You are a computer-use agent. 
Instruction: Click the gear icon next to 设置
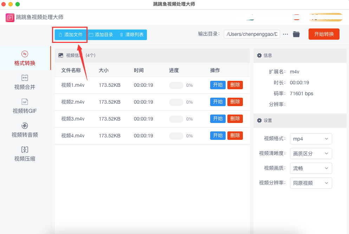click(259, 120)
